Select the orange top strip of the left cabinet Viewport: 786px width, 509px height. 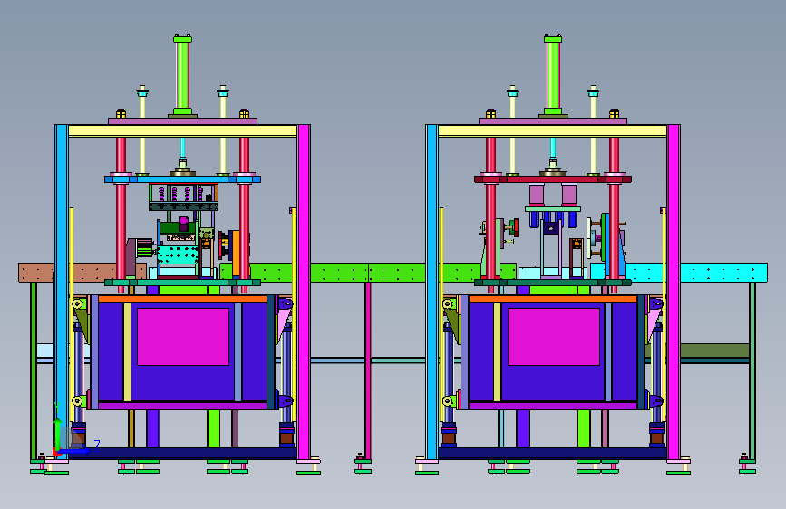(x=182, y=299)
